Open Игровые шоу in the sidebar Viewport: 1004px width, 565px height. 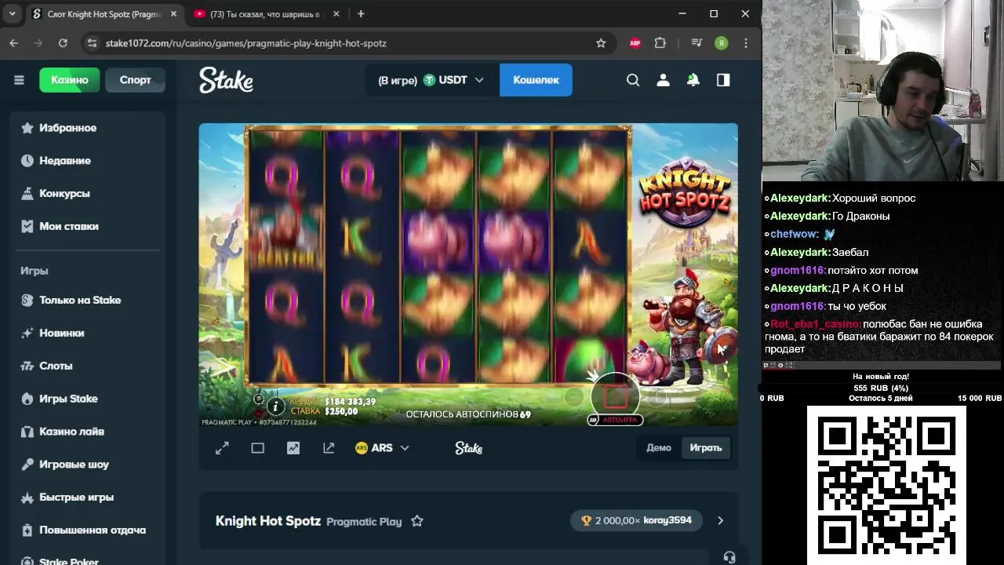click(88, 465)
